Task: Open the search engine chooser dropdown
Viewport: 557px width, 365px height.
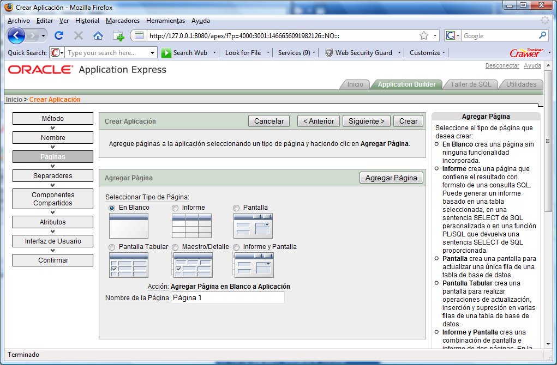Action: click(458, 35)
